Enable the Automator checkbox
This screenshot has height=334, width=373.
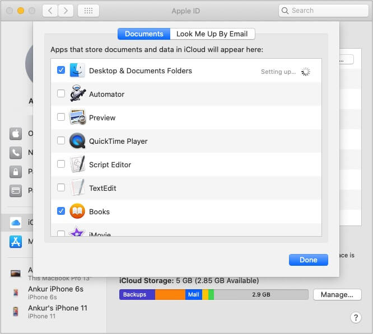click(61, 93)
